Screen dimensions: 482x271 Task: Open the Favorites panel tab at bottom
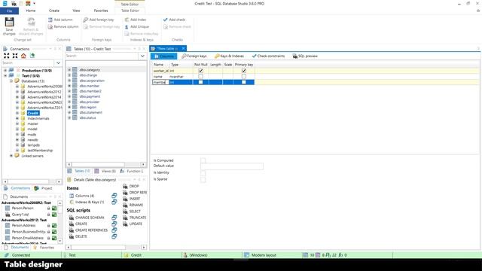(44, 248)
